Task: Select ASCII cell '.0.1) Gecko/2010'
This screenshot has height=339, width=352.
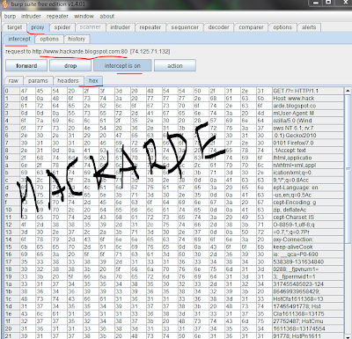Action: point(307,136)
